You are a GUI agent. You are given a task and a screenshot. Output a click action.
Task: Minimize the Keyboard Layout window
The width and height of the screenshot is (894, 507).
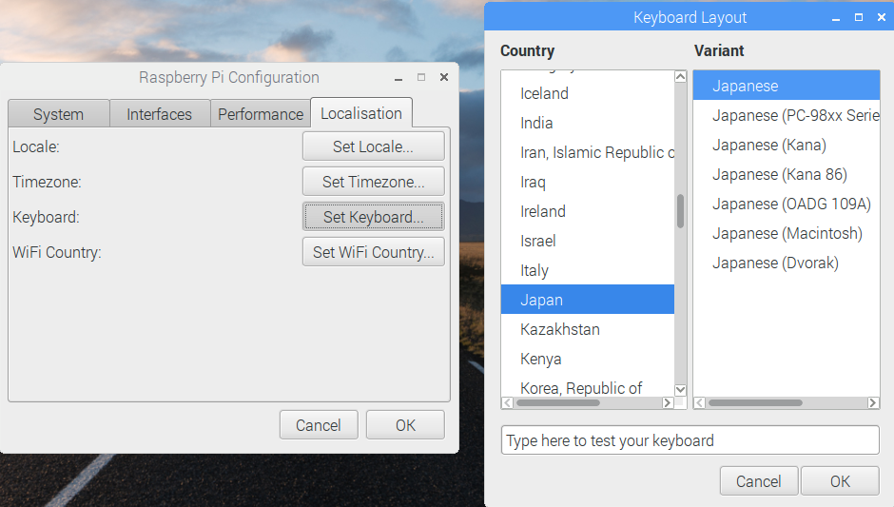pyautogui.click(x=836, y=18)
